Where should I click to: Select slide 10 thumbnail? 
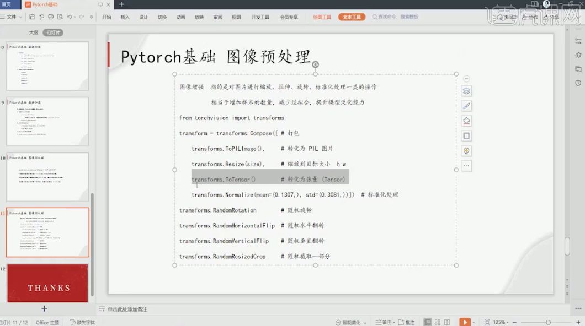coord(48,177)
